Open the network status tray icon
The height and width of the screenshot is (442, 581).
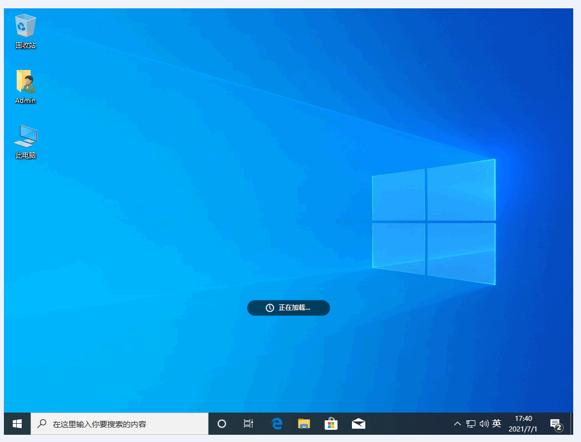coord(471,424)
